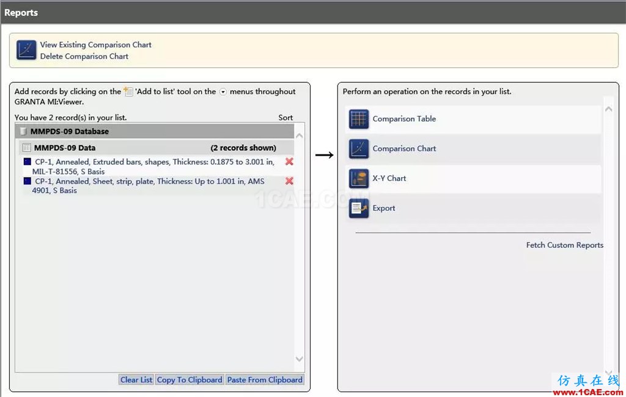
Task: Click the X-Y Chart icon
Action: click(x=358, y=178)
